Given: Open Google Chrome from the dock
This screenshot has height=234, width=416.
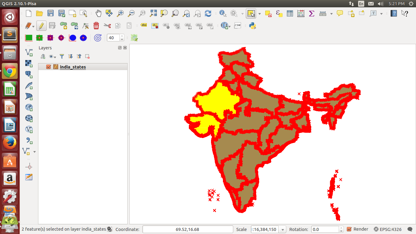Looking at the screenshot, I should coord(10,71).
